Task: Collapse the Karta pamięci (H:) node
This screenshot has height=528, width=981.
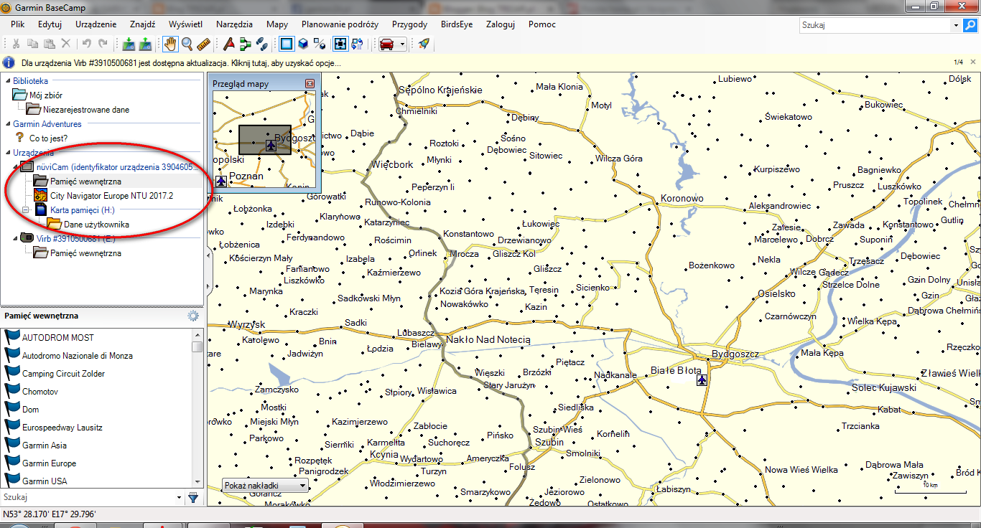Action: pos(26,210)
